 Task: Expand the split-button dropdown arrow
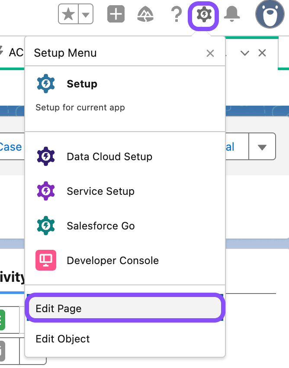262,146
